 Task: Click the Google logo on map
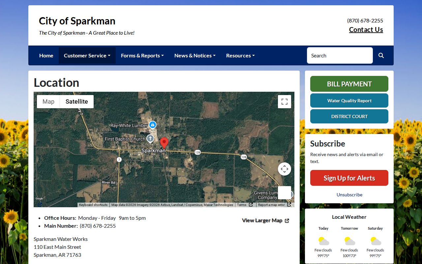coord(39,199)
